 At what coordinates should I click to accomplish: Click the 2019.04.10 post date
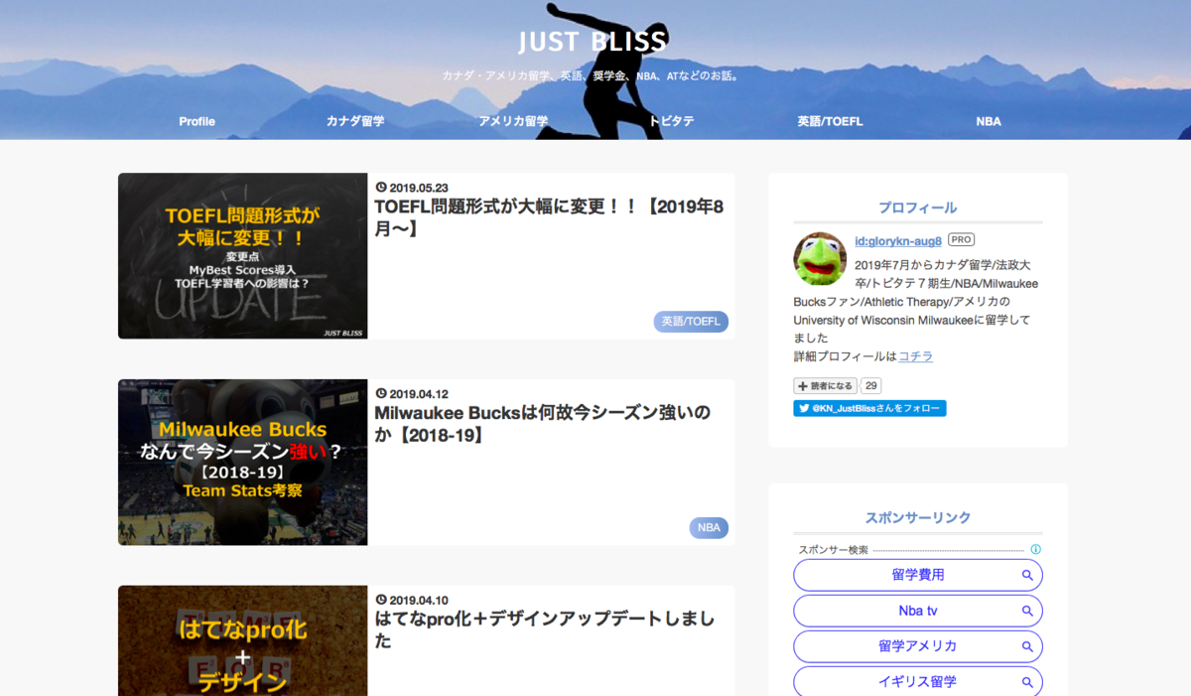(419, 600)
